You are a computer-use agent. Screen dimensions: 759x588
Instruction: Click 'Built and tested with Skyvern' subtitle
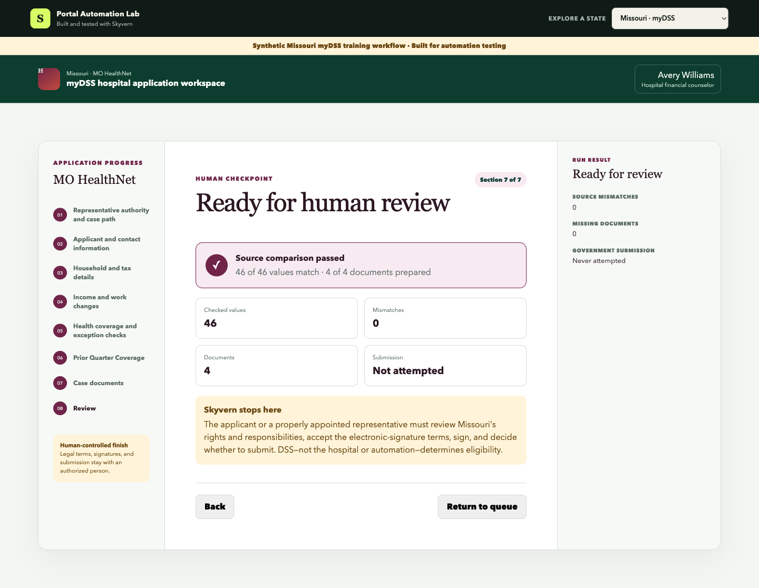(94, 24)
